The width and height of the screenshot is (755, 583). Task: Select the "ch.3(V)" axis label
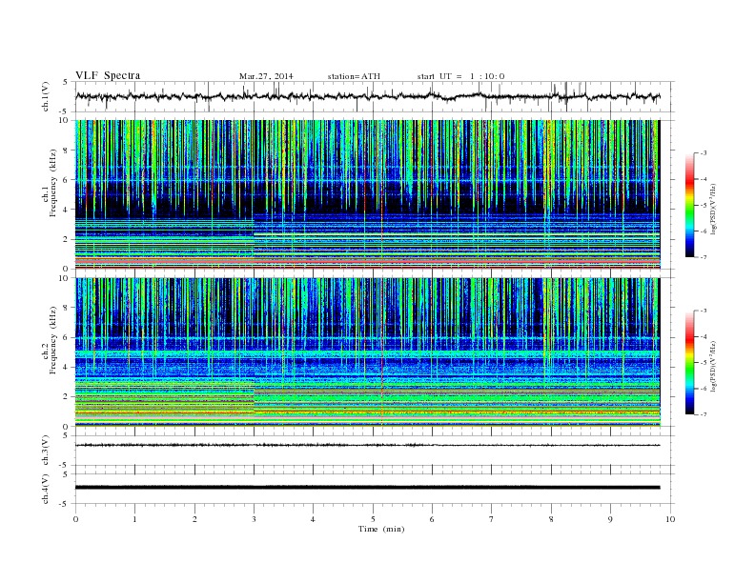(x=46, y=451)
